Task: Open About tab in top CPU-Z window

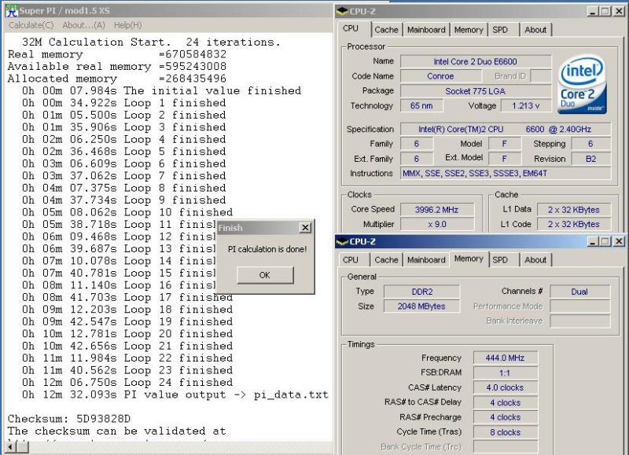Action: (535, 30)
